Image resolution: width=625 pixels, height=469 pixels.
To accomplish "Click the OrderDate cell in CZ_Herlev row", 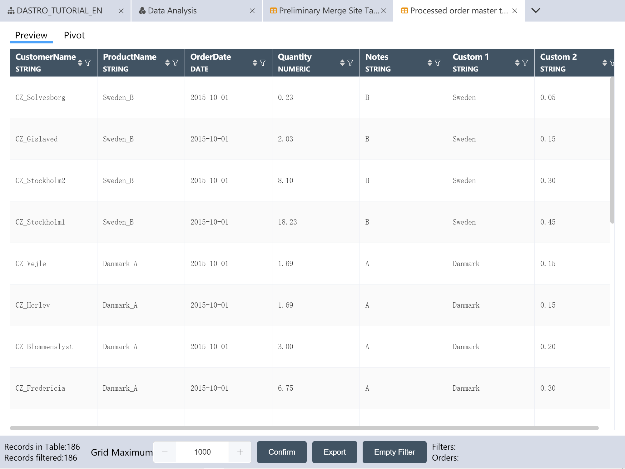I will pos(228,305).
